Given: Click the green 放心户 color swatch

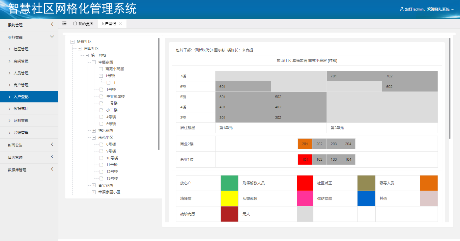Looking at the screenshot, I should [229, 183].
